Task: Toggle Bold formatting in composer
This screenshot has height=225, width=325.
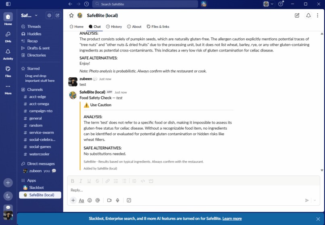Action: click(73, 181)
